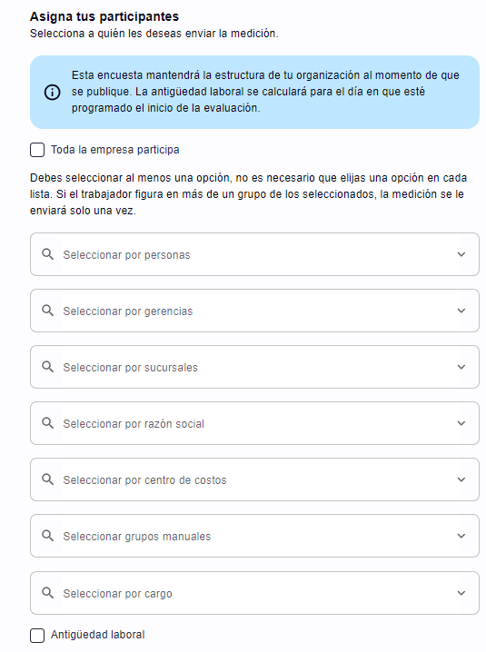Click the search icon in personas field
The width and height of the screenshot is (486, 652).
coord(48,254)
